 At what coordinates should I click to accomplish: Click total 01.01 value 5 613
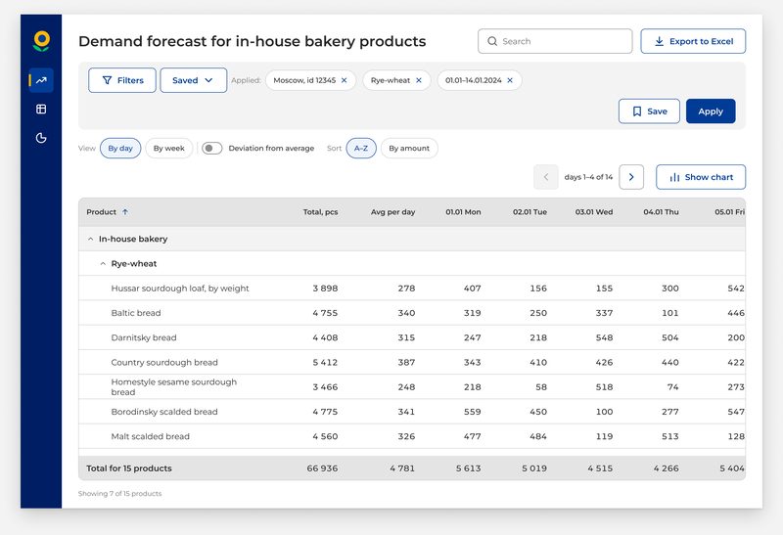tap(469, 468)
